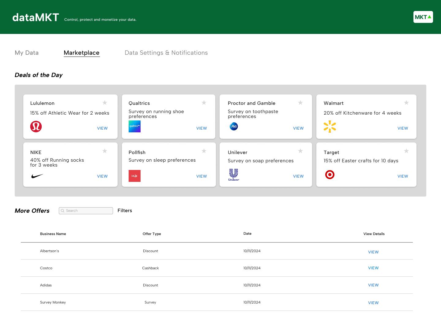Toggle favorite star on Target deal

(406, 151)
